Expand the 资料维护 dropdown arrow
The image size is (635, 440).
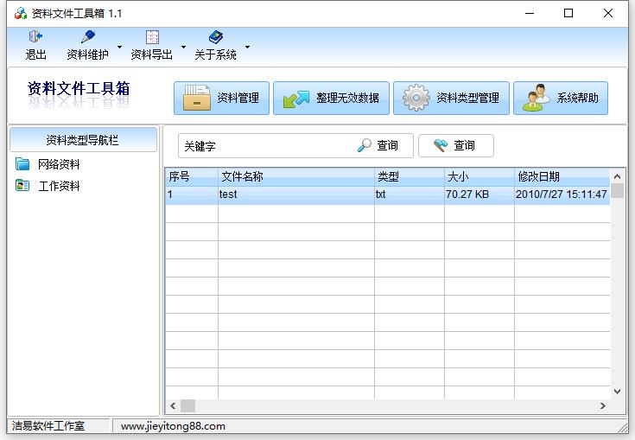(x=120, y=47)
